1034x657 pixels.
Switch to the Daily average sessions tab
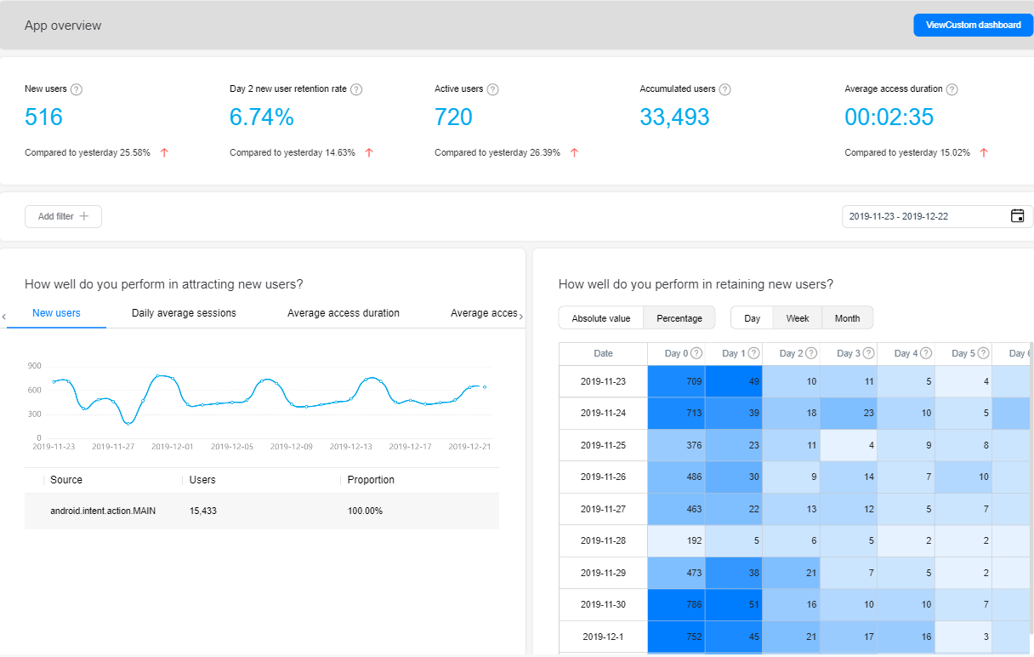click(183, 312)
